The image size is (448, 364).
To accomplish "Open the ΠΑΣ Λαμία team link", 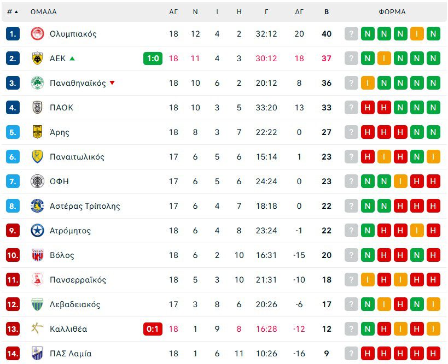I will (x=71, y=354).
